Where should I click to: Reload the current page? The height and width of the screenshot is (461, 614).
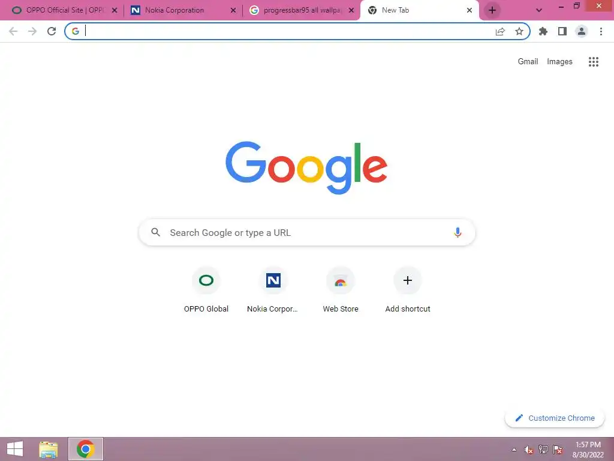point(52,31)
